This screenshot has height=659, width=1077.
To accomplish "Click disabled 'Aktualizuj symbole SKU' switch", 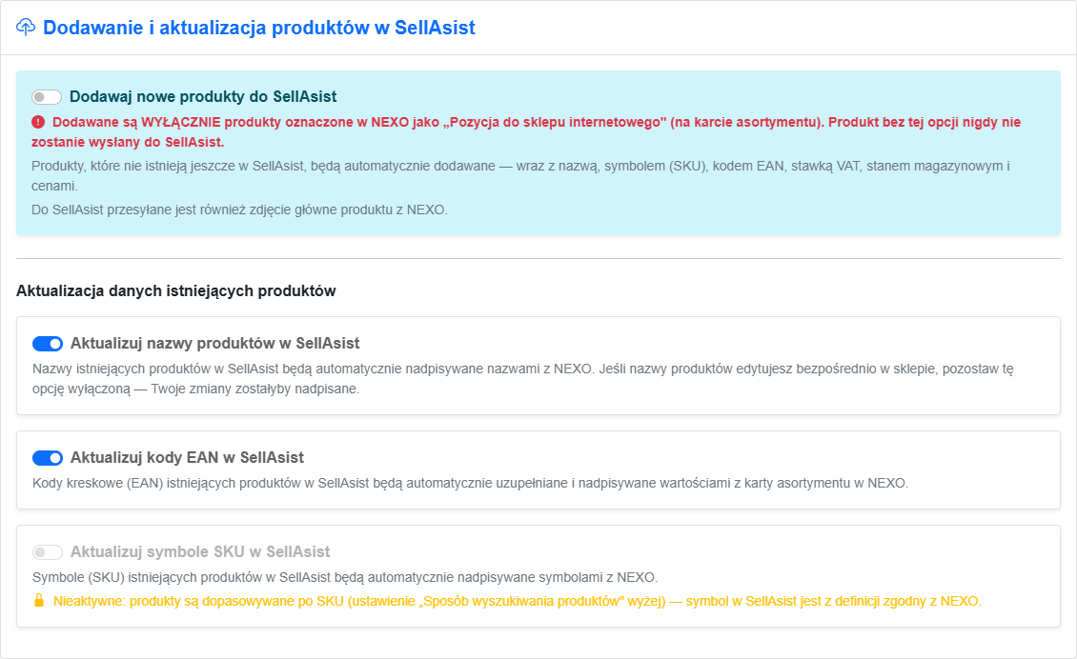I will pyautogui.click(x=48, y=552).
